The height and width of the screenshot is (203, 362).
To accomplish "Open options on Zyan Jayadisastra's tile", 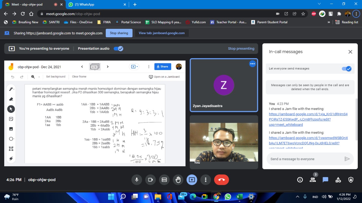I will [x=252, y=64].
